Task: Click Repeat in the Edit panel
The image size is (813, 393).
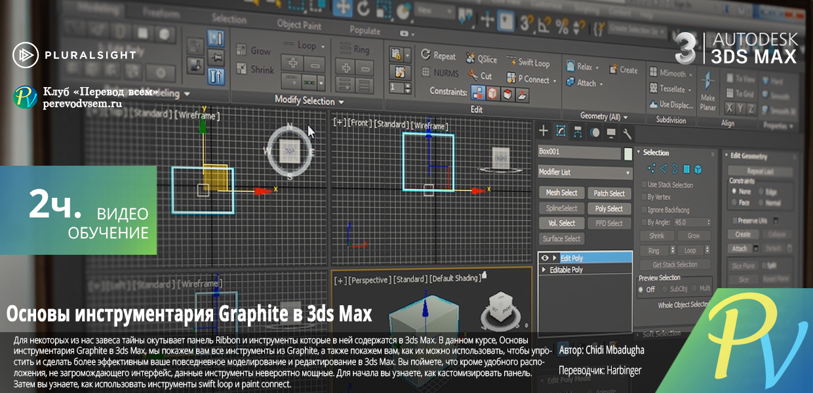Action: 438,56
